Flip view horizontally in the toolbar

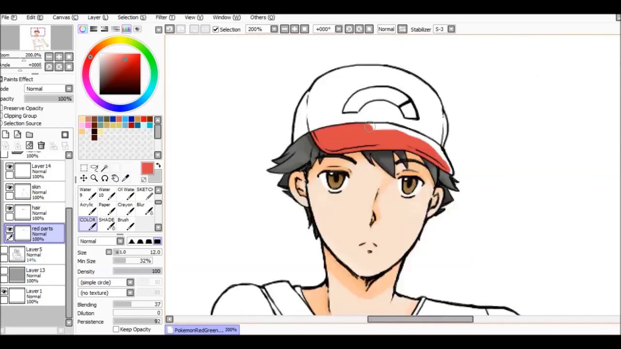click(402, 29)
